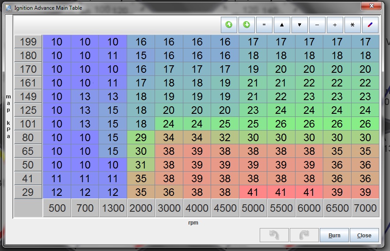The width and height of the screenshot is (390, 251).
Task: Select the 29 kPa row header
Action: click(28, 192)
